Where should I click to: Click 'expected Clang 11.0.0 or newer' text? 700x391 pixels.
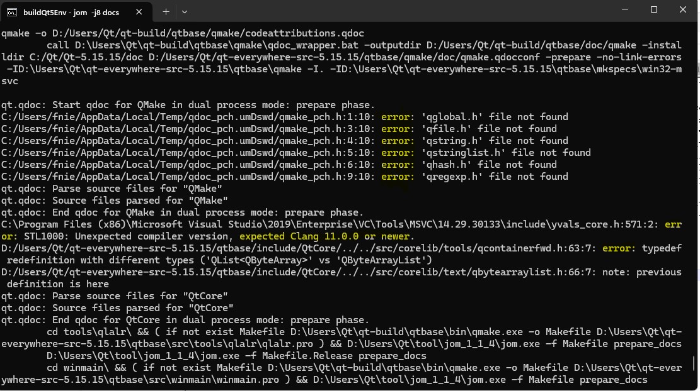[x=324, y=236]
